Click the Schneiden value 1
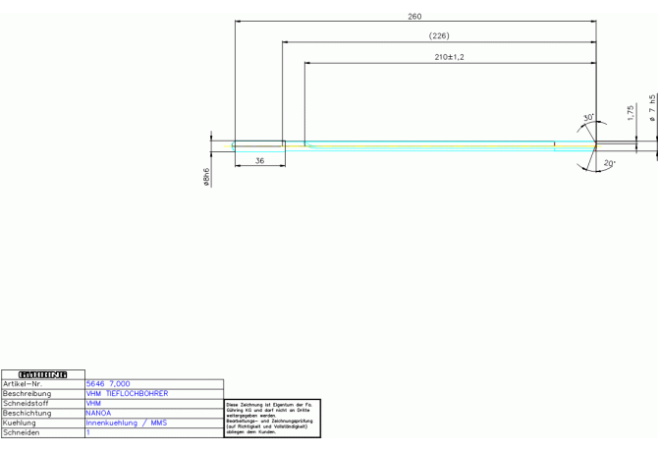The width and height of the screenshot is (658, 452). [88, 432]
